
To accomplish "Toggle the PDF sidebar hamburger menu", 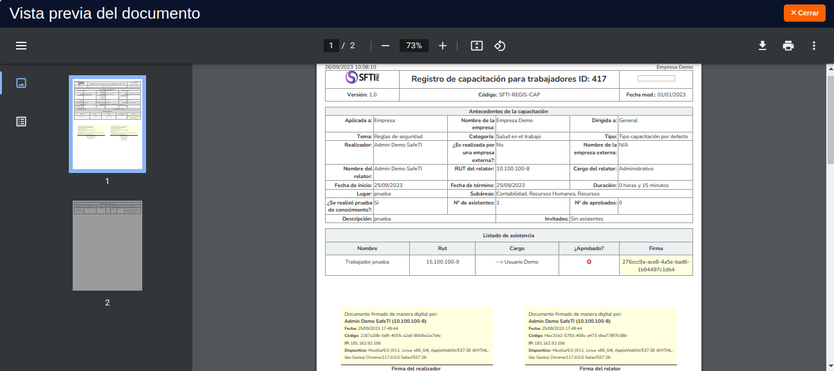I will point(21,46).
